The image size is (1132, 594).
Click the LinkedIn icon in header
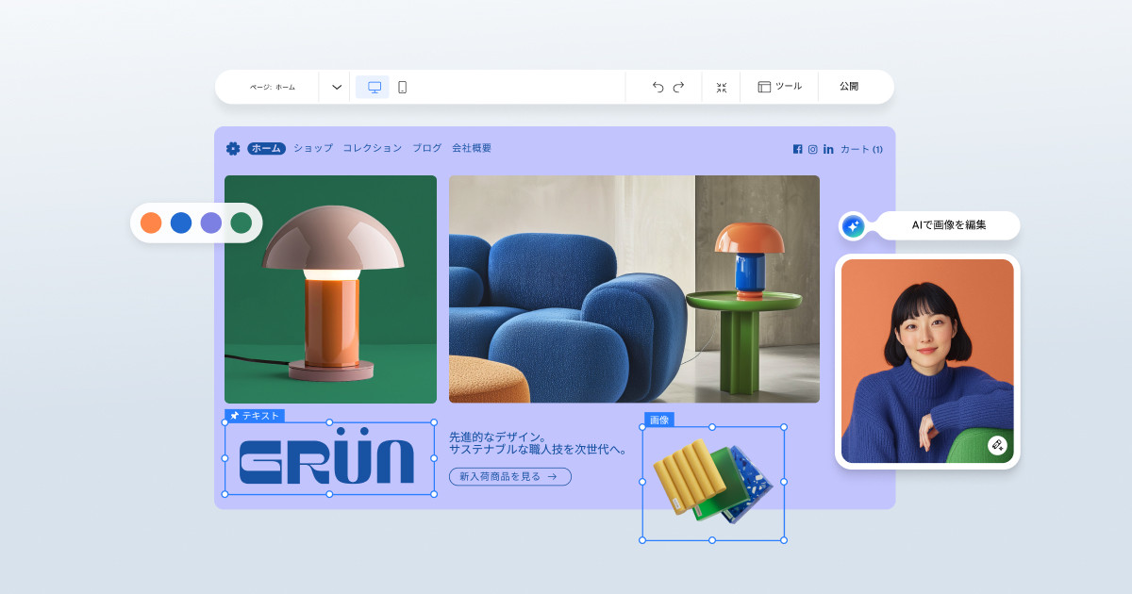point(828,149)
